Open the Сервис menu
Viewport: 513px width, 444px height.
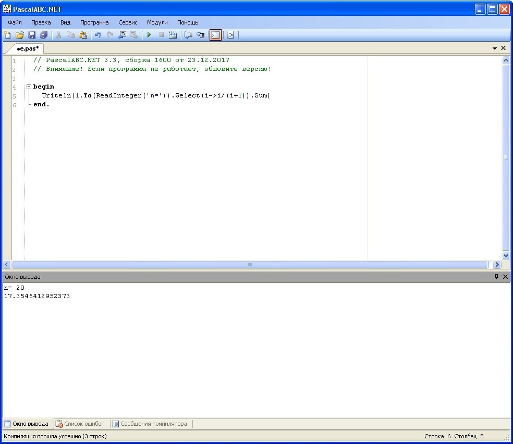[128, 22]
